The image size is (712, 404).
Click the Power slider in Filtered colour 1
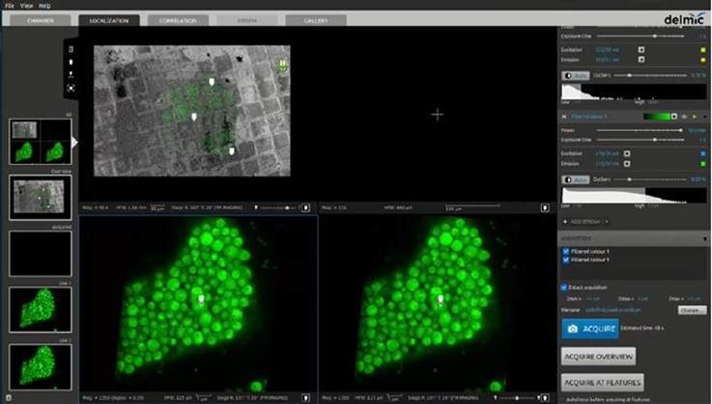tap(640, 130)
